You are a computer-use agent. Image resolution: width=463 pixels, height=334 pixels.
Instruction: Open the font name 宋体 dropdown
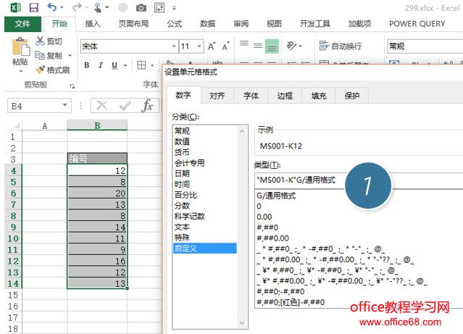click(x=174, y=46)
